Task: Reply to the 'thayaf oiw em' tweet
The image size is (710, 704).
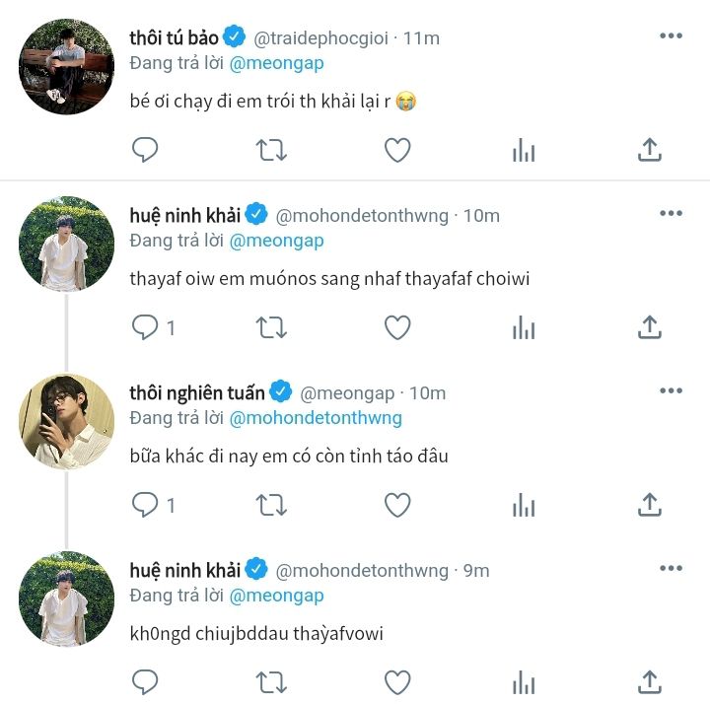Action: [145, 327]
